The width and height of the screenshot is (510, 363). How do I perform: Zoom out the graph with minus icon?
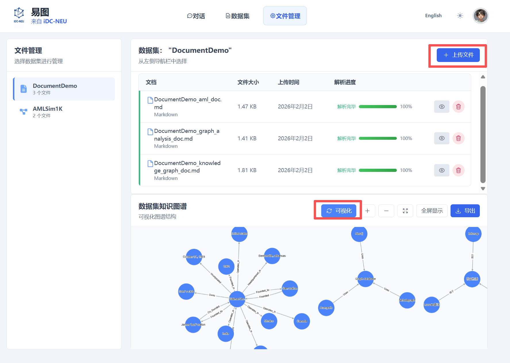click(x=386, y=211)
